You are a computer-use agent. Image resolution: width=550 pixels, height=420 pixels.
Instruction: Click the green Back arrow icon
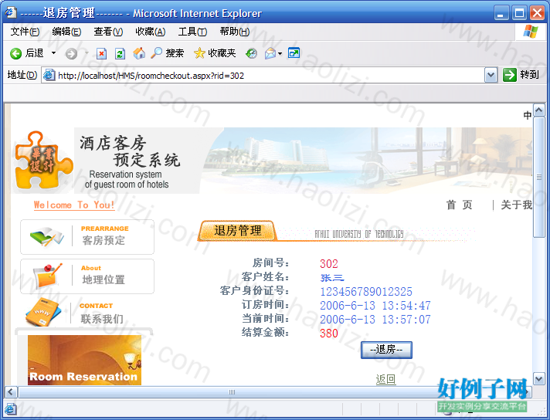coord(15,53)
